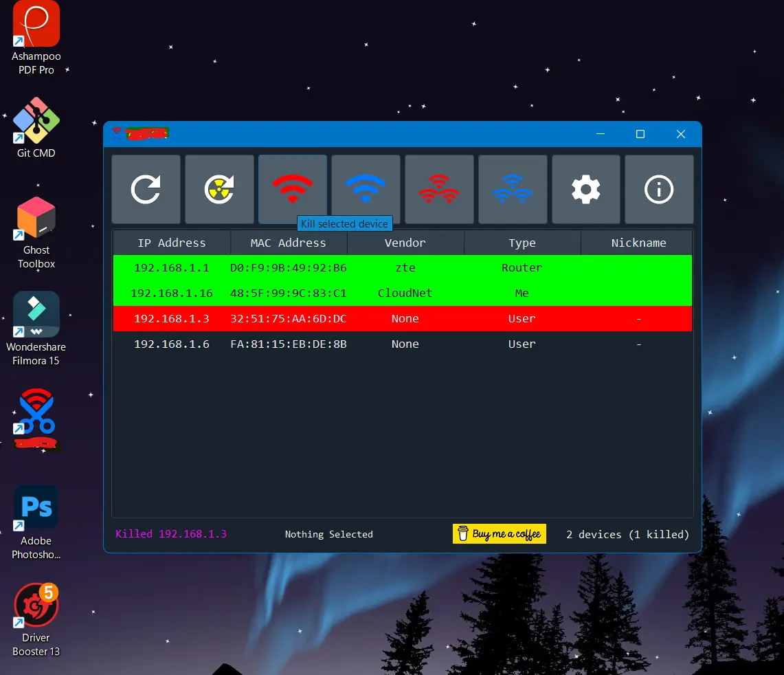Click the MAC Address column header

pyautogui.click(x=289, y=243)
